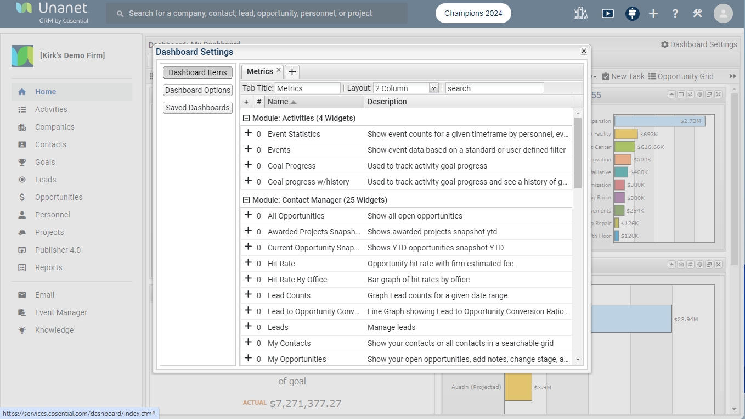Click the video player icon in header

(x=607, y=13)
